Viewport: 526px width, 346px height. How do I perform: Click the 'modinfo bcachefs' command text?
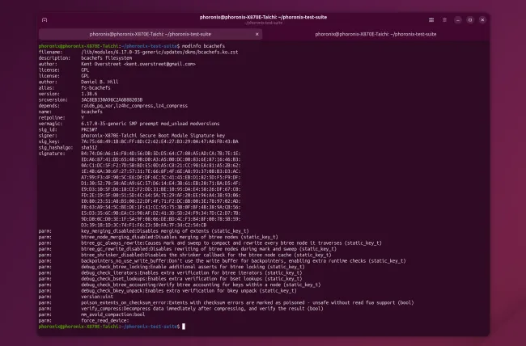203,46
